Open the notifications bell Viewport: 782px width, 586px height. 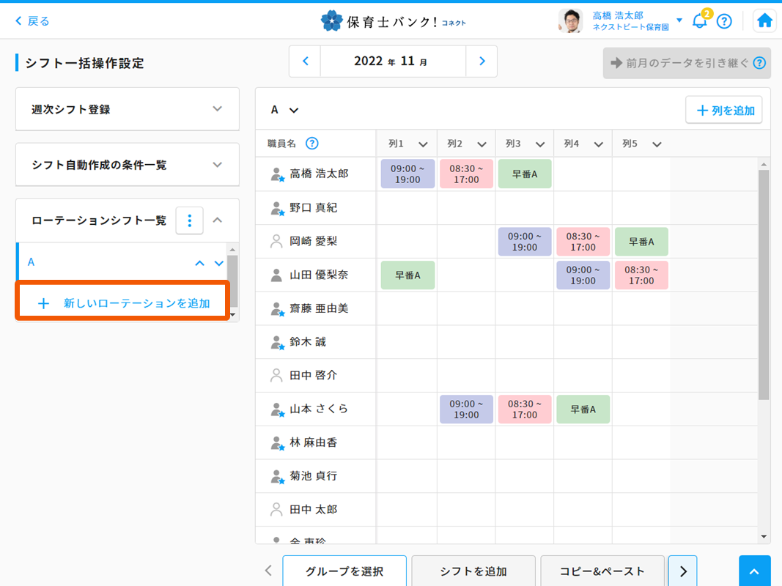tap(699, 21)
